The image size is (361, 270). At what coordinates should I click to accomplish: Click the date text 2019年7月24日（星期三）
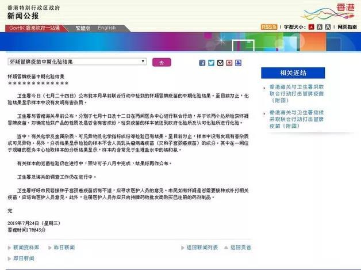coord(34,223)
